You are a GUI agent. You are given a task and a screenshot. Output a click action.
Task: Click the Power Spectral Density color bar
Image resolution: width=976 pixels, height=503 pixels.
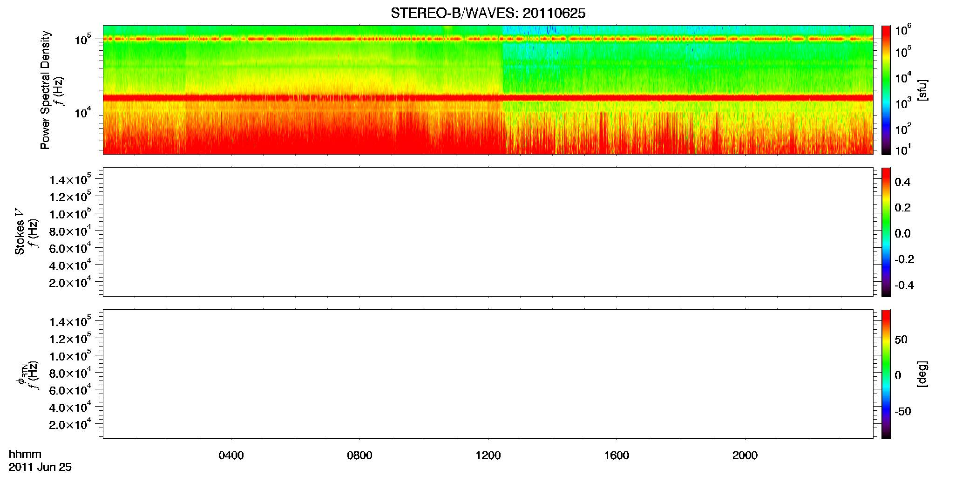[x=886, y=90]
